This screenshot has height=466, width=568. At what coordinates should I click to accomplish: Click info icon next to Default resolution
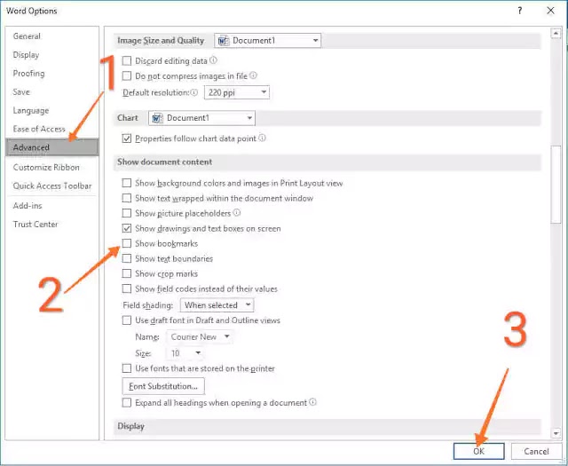click(x=194, y=92)
